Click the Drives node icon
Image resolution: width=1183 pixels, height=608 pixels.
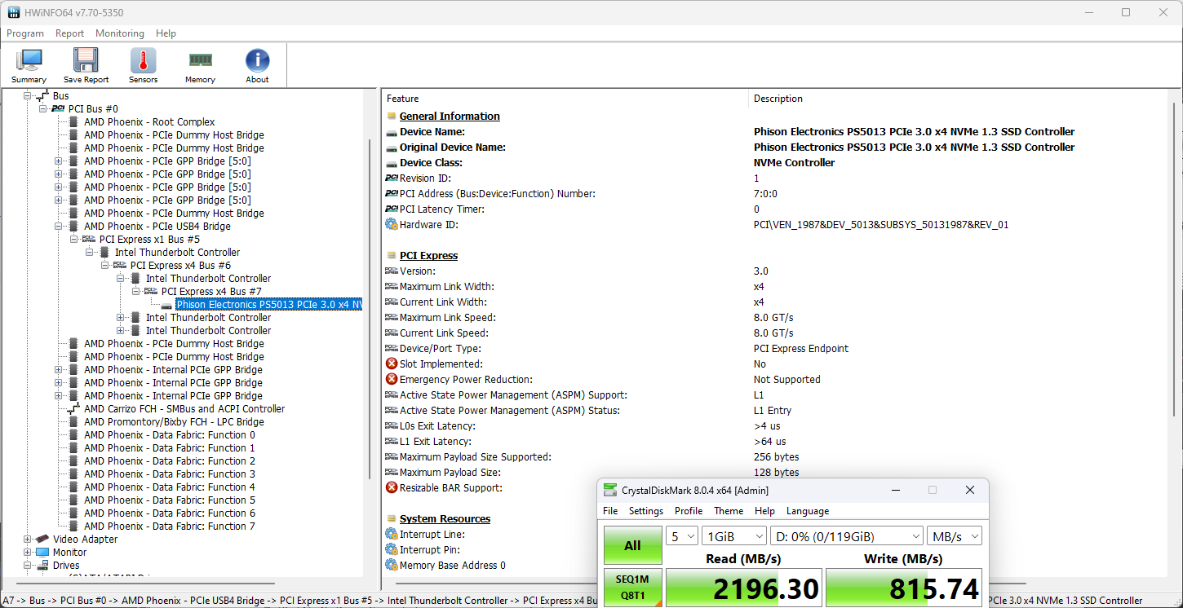tap(42, 566)
